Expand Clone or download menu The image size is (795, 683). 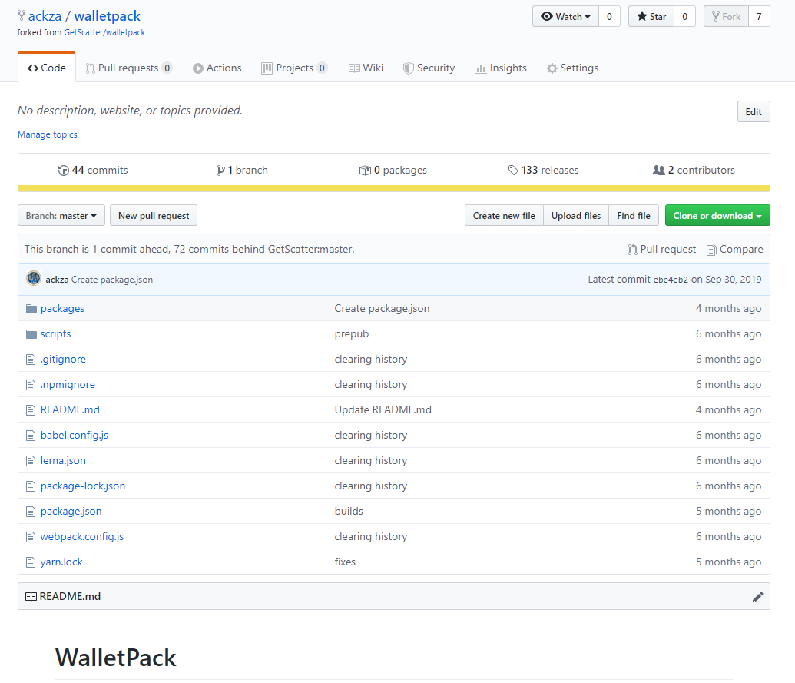pyautogui.click(x=717, y=215)
